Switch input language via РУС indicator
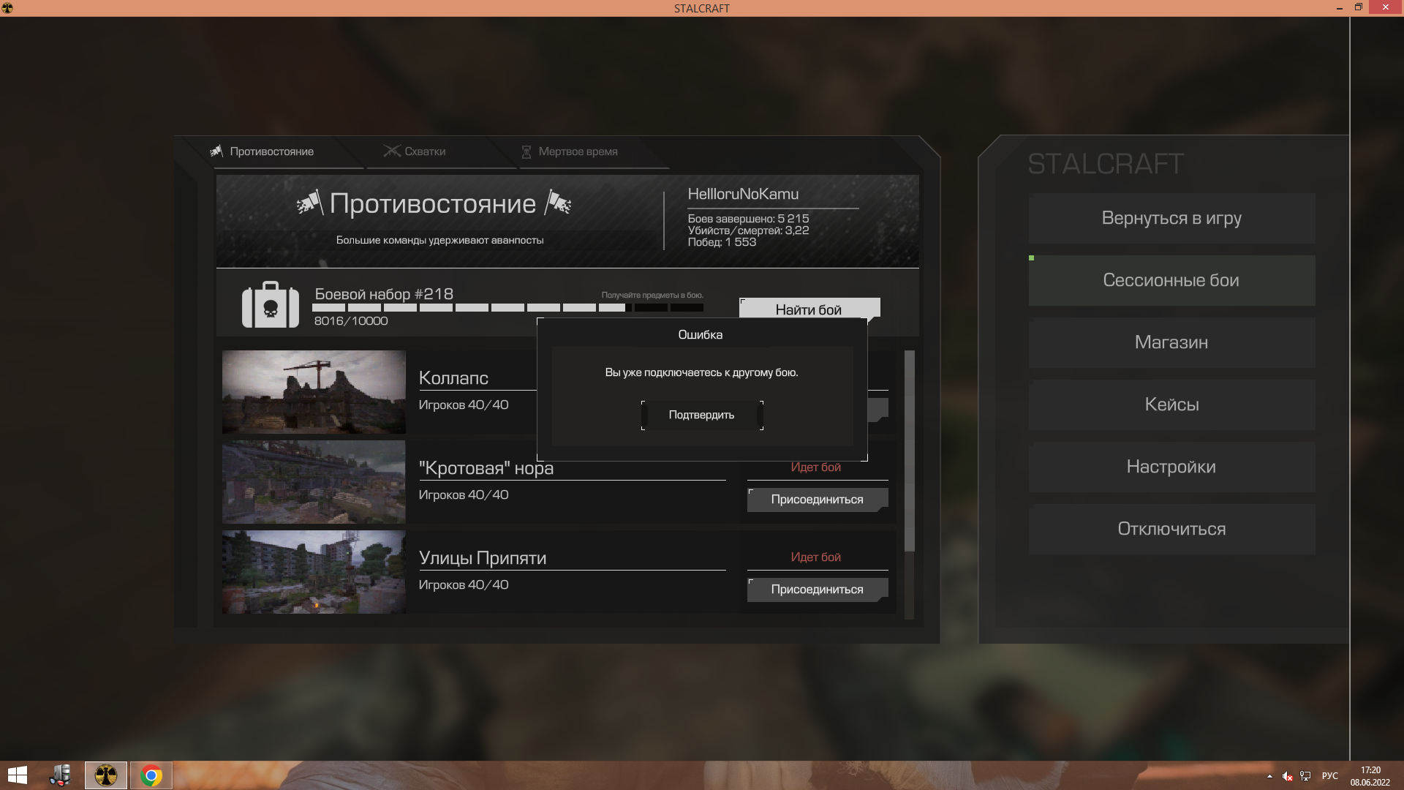This screenshot has height=790, width=1404. point(1330,776)
